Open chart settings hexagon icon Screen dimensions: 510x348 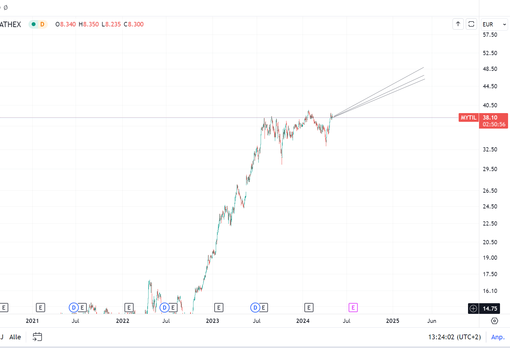[x=494, y=321]
